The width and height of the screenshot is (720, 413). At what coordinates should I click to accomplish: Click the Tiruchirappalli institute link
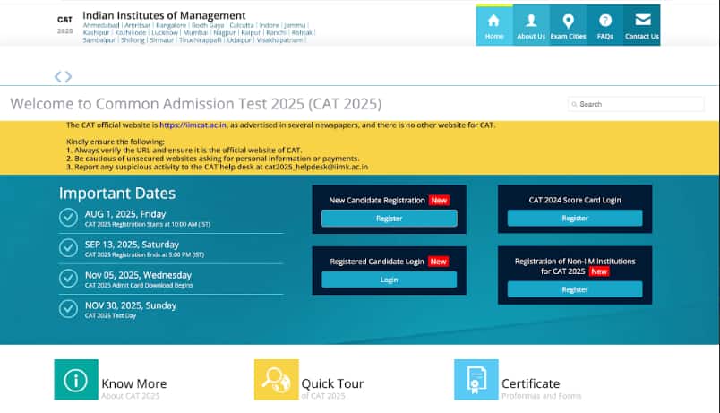[201, 40]
